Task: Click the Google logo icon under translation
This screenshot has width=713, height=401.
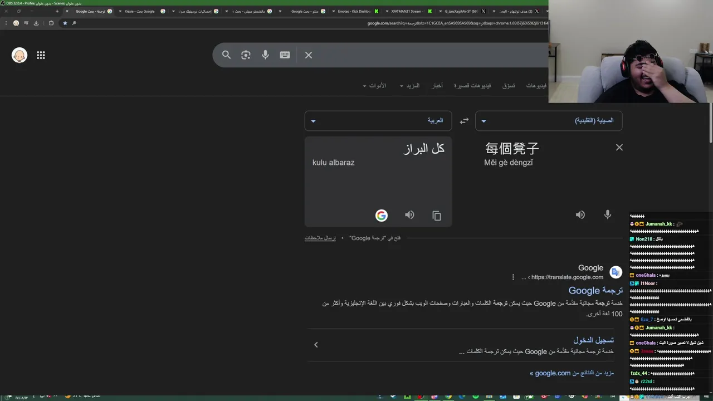Action: coord(382,216)
